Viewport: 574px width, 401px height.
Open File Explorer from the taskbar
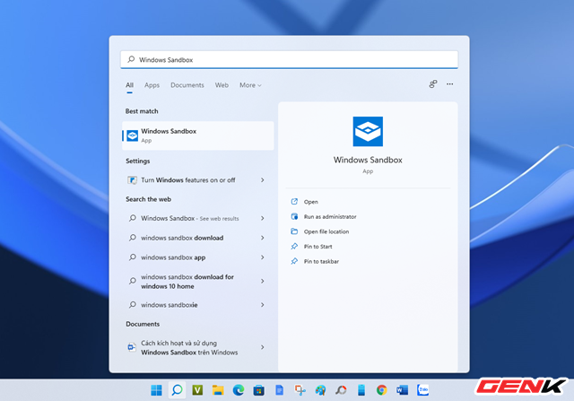pyautogui.click(x=218, y=390)
